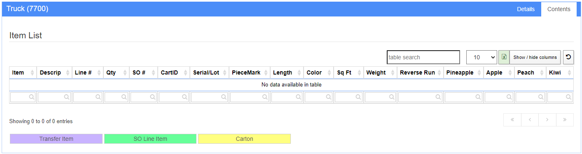Switch to the Details tab
The height and width of the screenshot is (154, 582).
pos(526,9)
